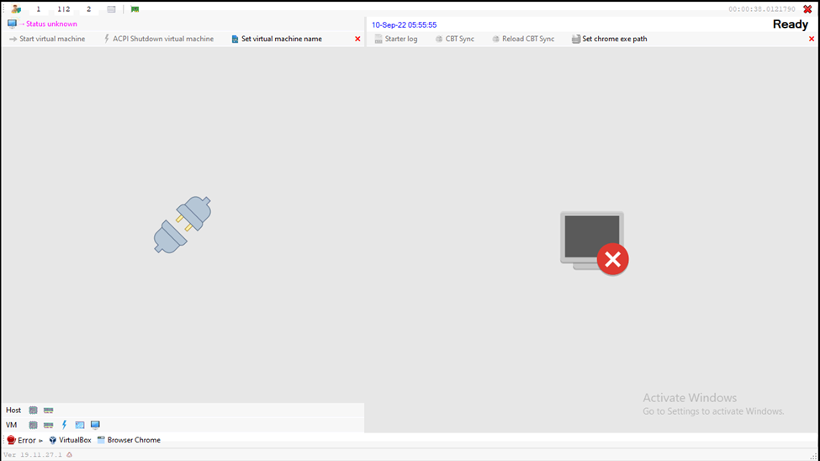Switch to split view 1|2
Viewport: 820px width, 461px height.
tap(64, 9)
